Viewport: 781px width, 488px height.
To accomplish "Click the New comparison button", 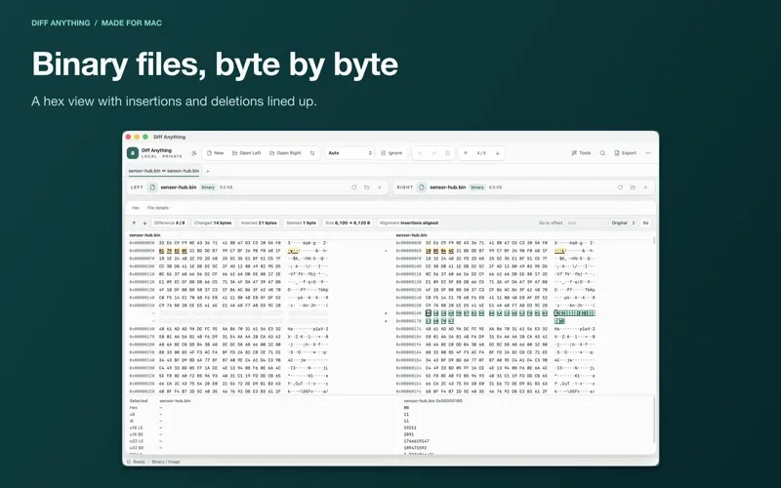I will click(215, 153).
